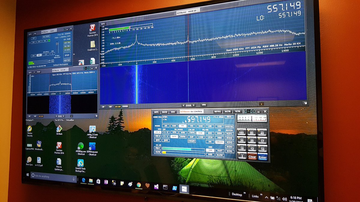
Task: Click the Windows Start button
Action: tap(28, 175)
